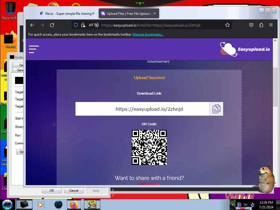Screen dimensions: 280x210
Task: Click OK in the properties dialog
Action: point(52,191)
